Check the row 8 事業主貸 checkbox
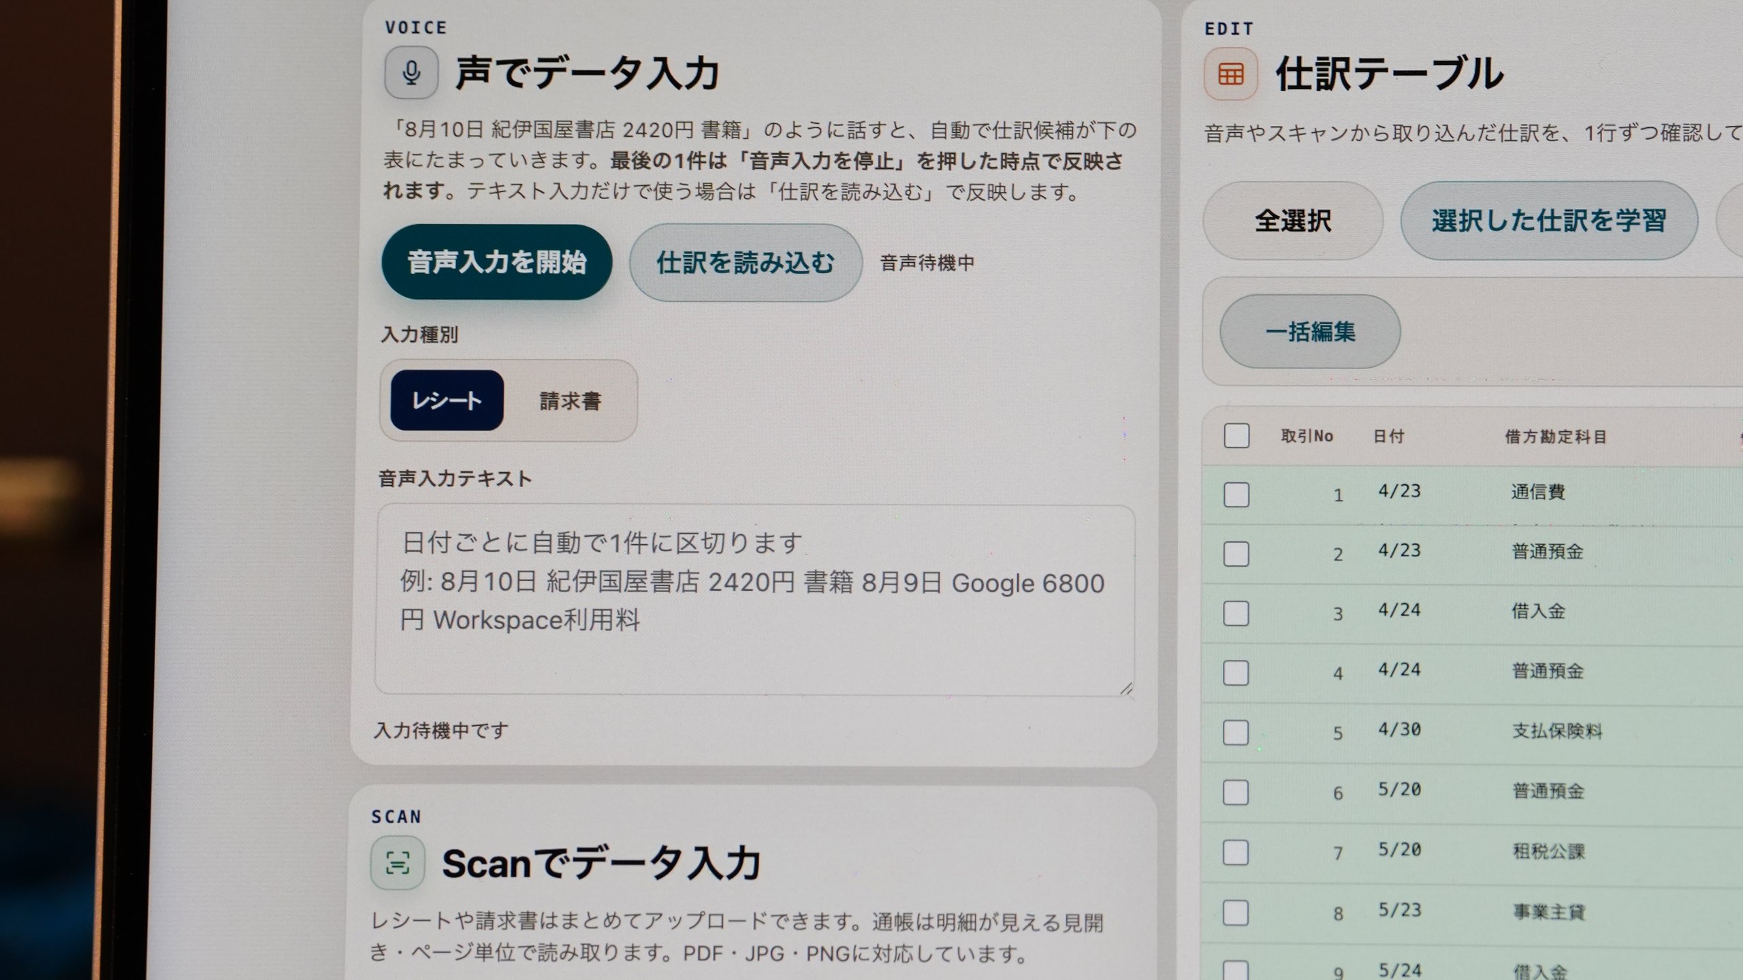1743x980 pixels. pyautogui.click(x=1236, y=913)
